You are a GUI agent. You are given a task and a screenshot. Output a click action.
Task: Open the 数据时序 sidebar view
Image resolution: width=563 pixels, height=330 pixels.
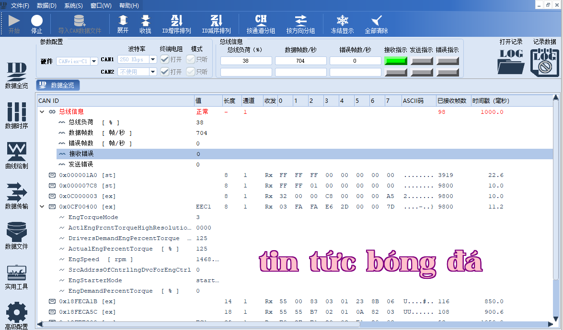click(16, 115)
